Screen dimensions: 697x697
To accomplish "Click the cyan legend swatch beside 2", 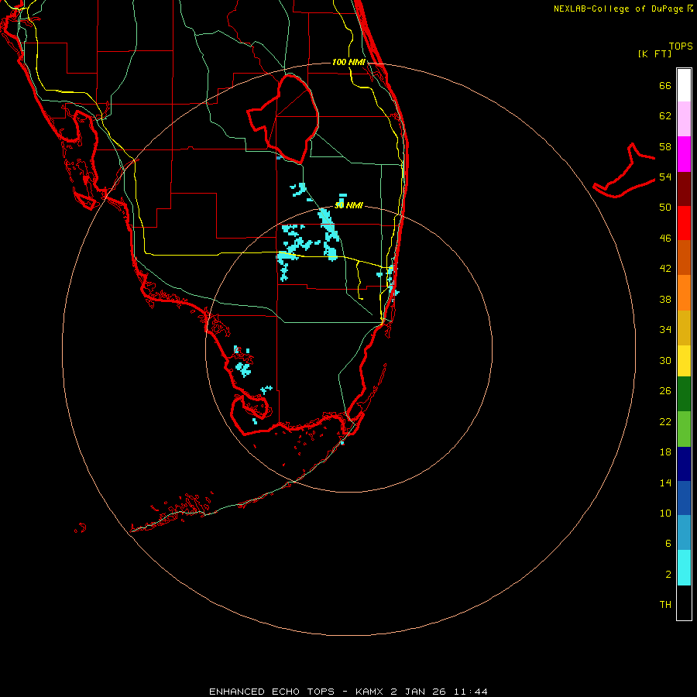I will 684,568.
